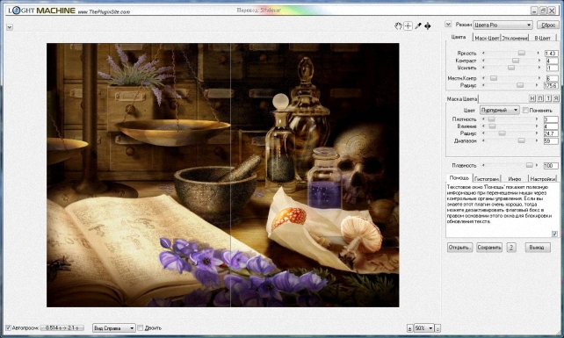Switch to the Цвета tab
The image size is (564, 338).
pos(459,37)
